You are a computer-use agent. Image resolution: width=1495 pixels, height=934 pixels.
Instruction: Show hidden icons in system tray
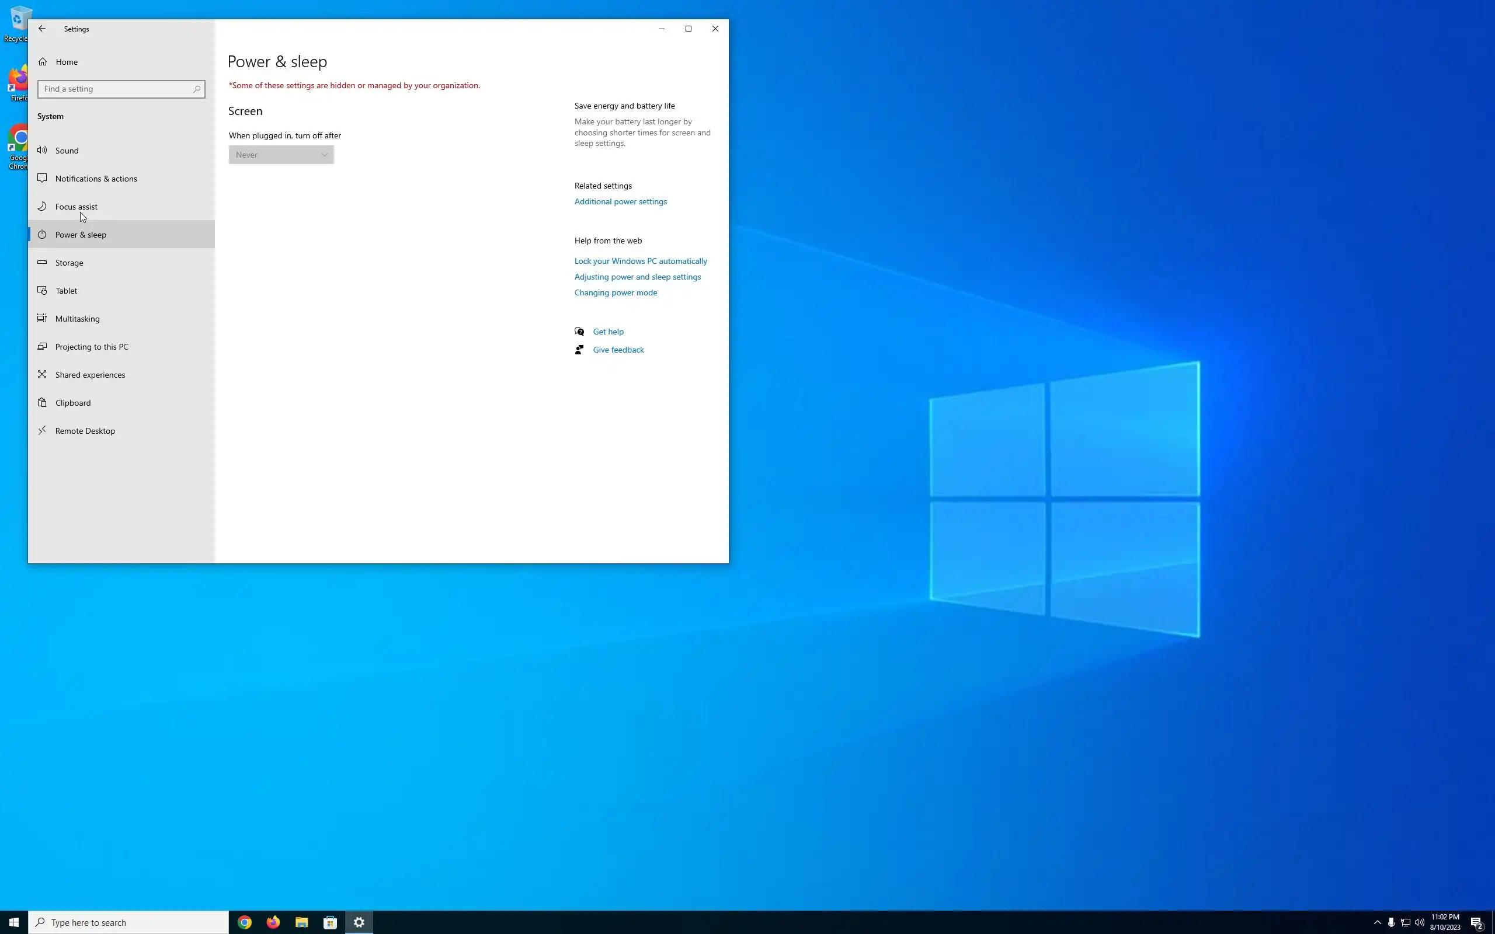coord(1377,922)
